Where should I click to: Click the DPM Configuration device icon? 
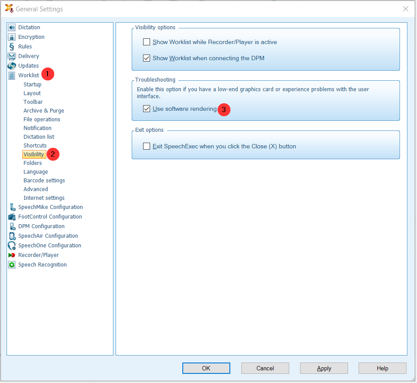tap(12, 226)
